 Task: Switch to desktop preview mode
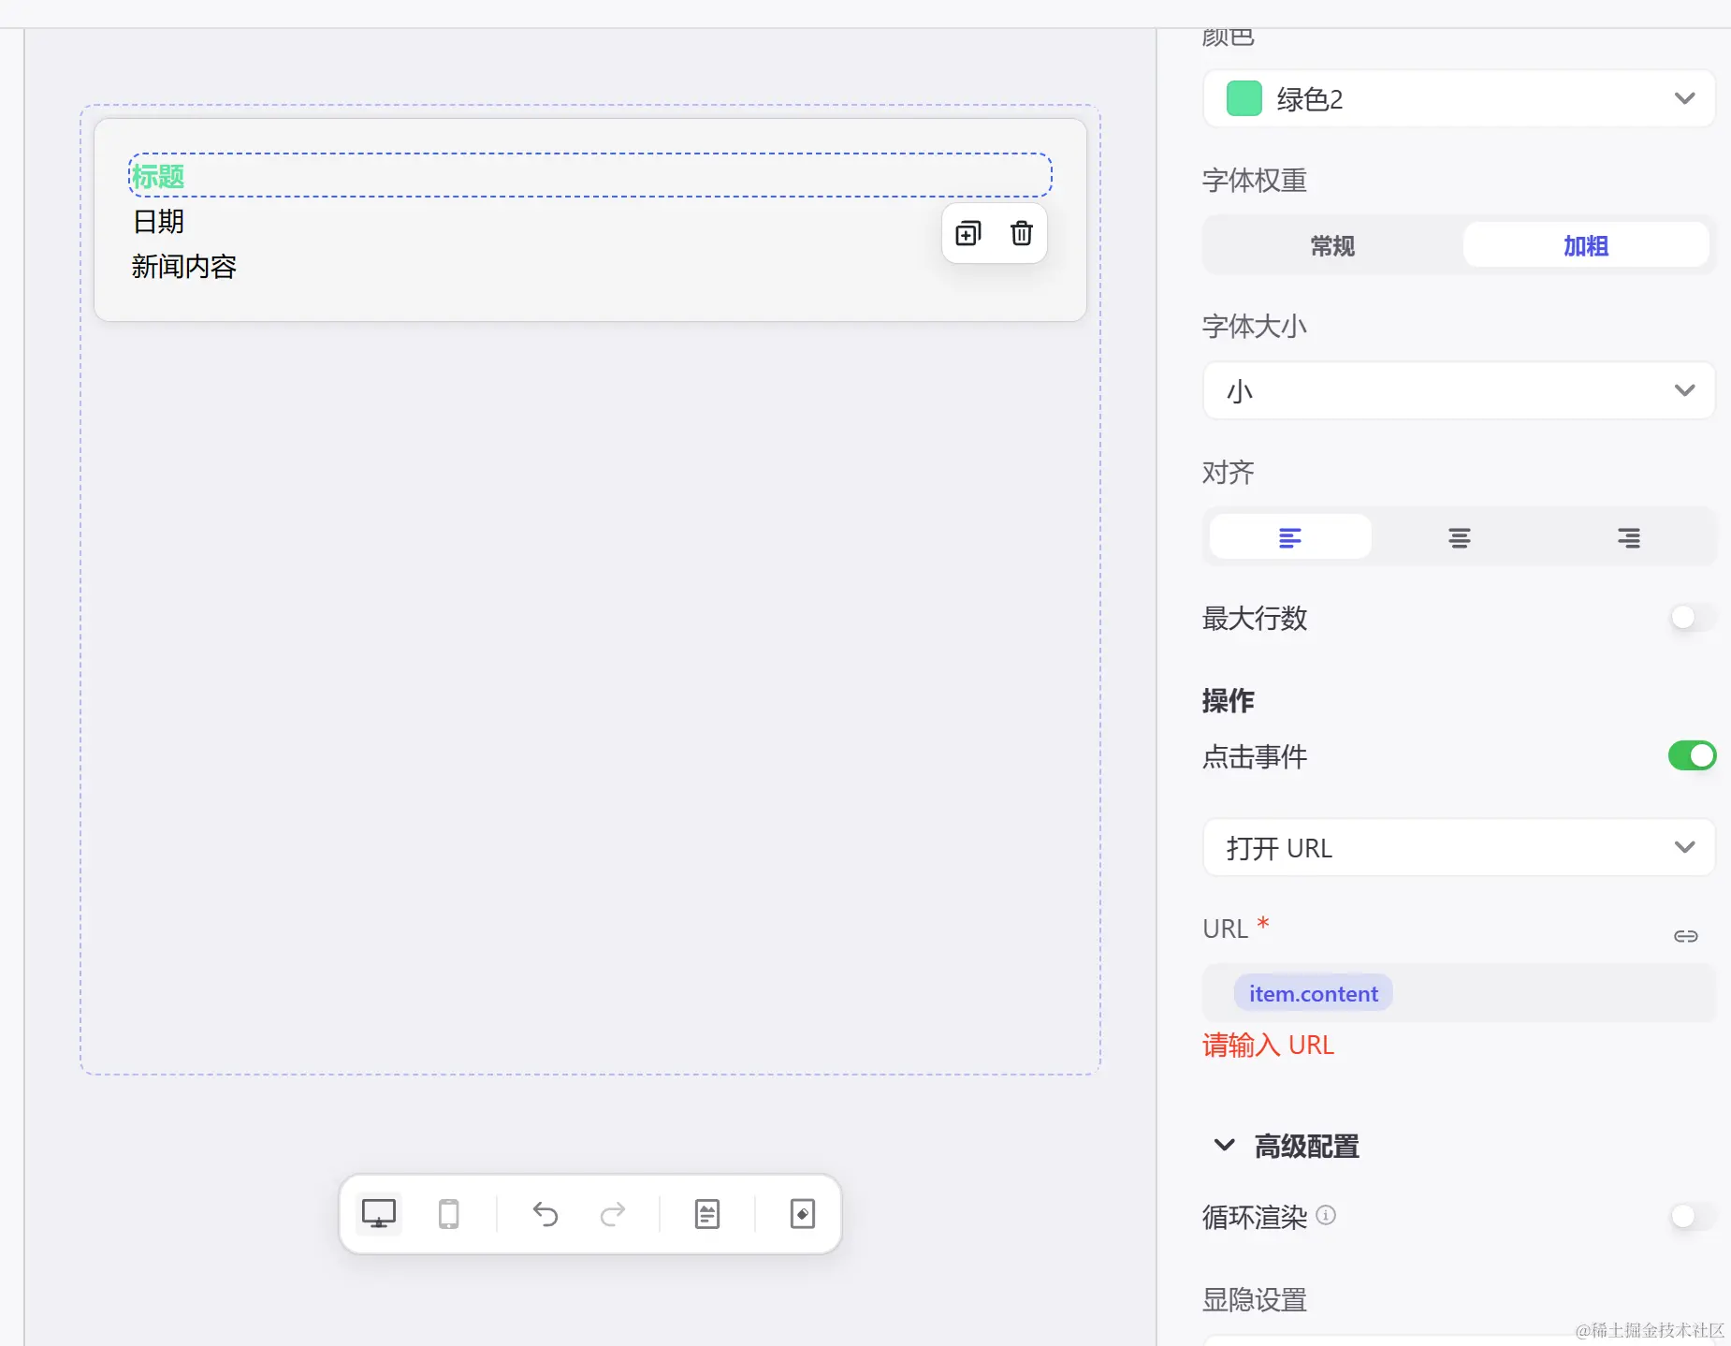point(377,1213)
